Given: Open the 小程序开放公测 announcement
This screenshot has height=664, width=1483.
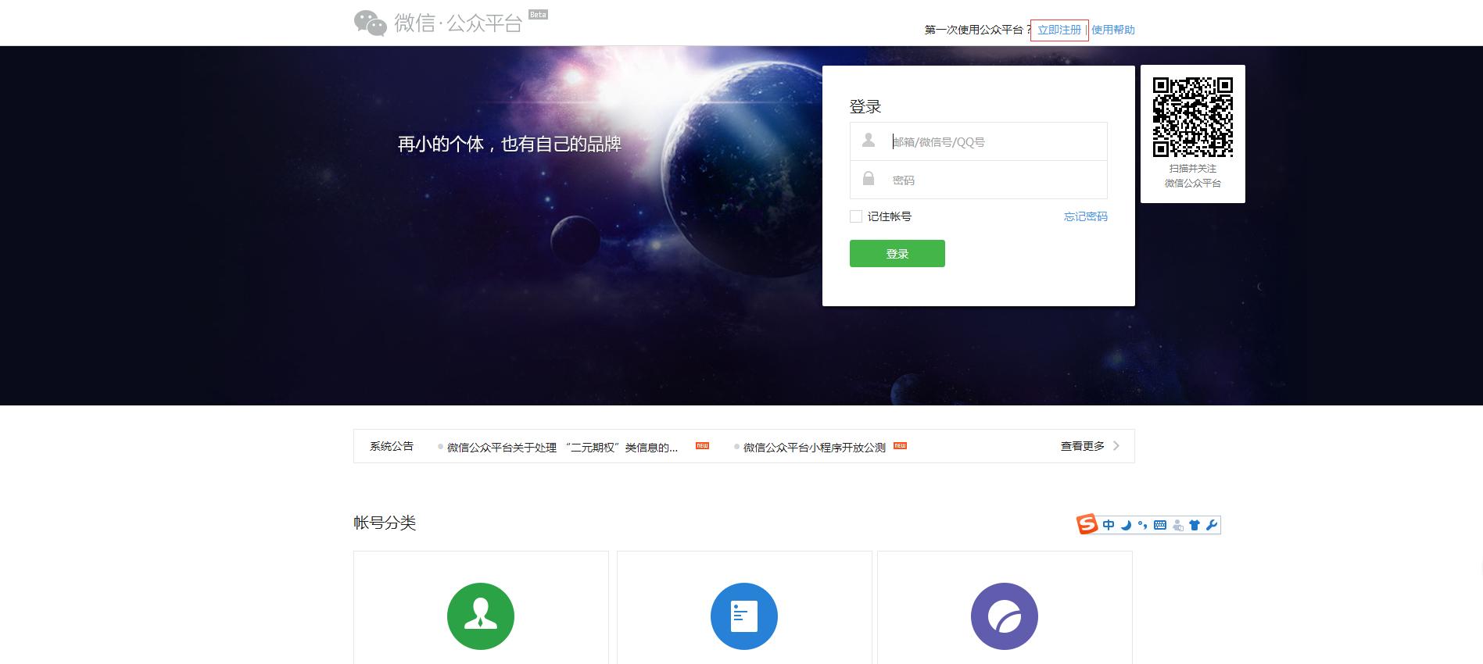Looking at the screenshot, I should 814,448.
